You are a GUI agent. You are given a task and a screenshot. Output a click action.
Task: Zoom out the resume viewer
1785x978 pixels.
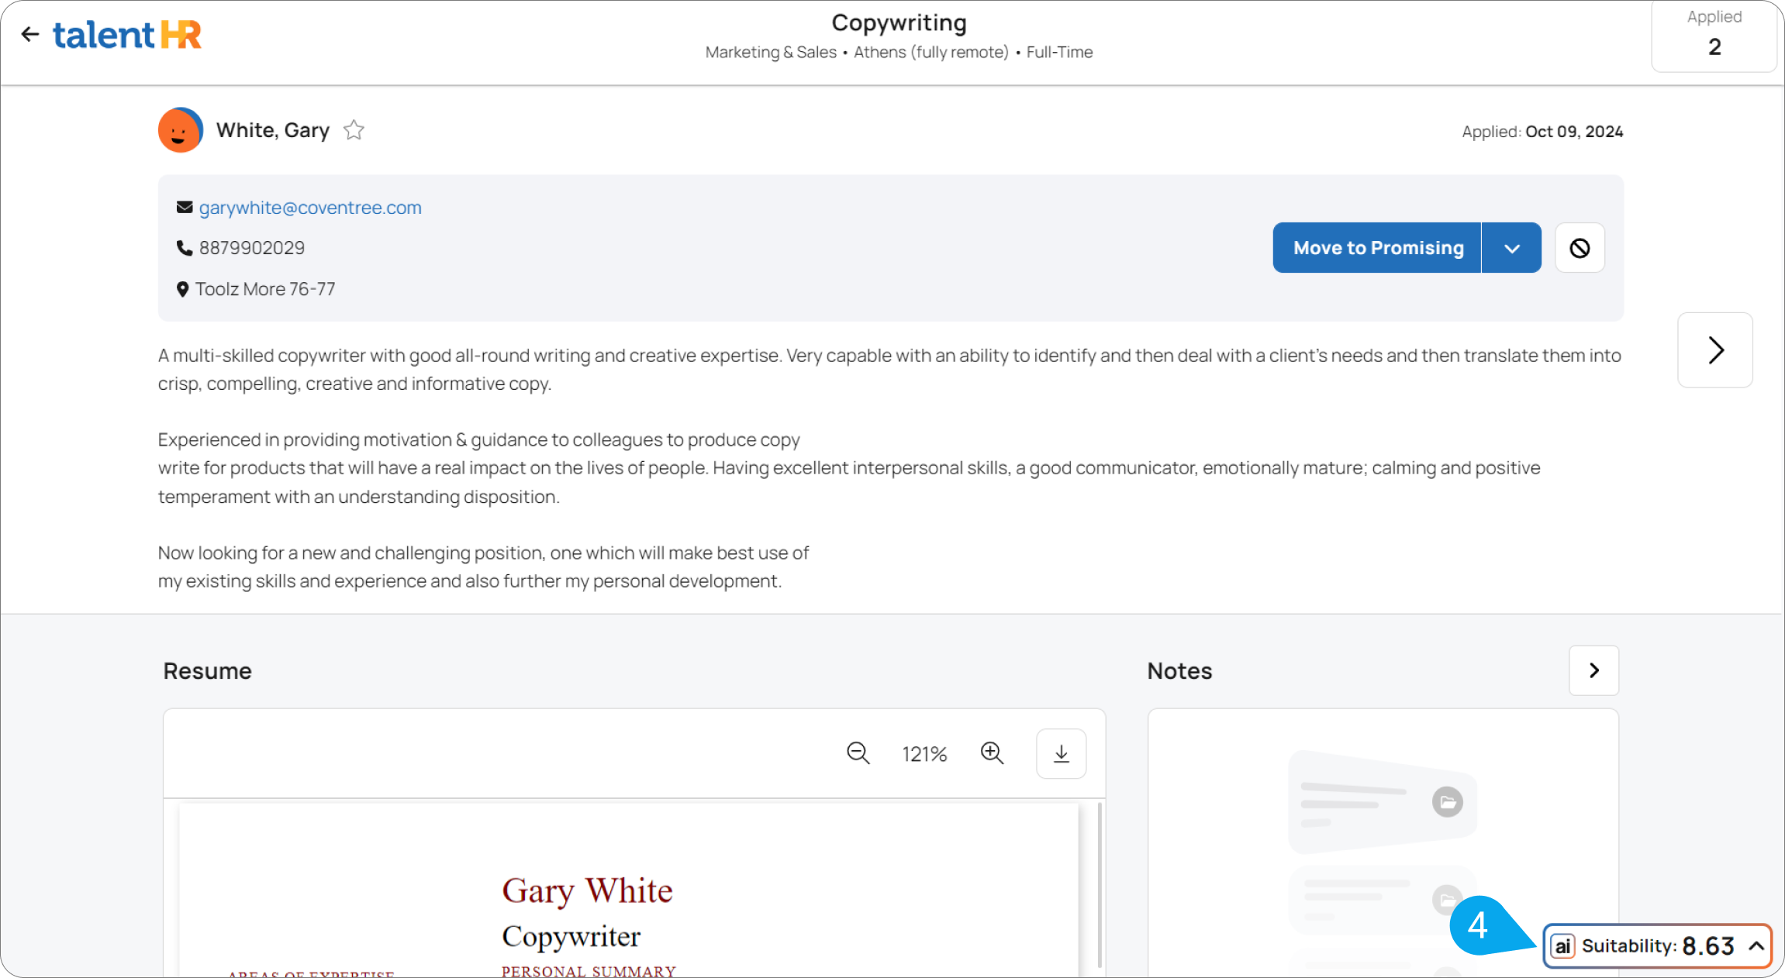coord(858,753)
